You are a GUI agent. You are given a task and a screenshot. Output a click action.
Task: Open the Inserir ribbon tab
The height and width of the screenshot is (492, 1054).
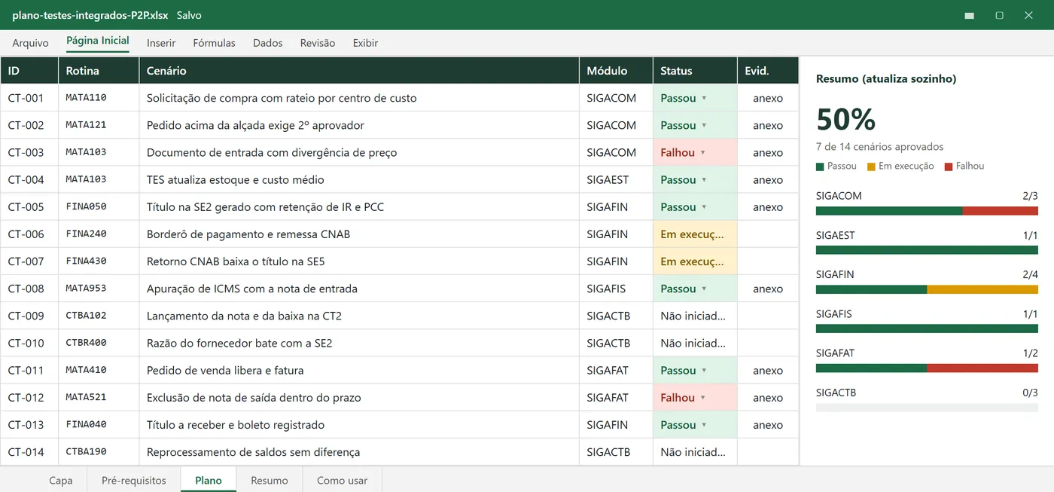coord(161,43)
